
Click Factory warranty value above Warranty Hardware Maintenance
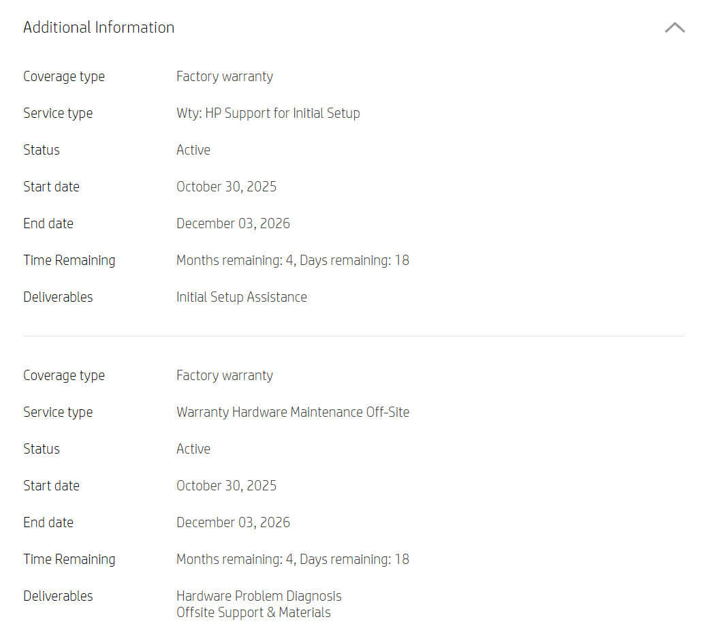(225, 375)
